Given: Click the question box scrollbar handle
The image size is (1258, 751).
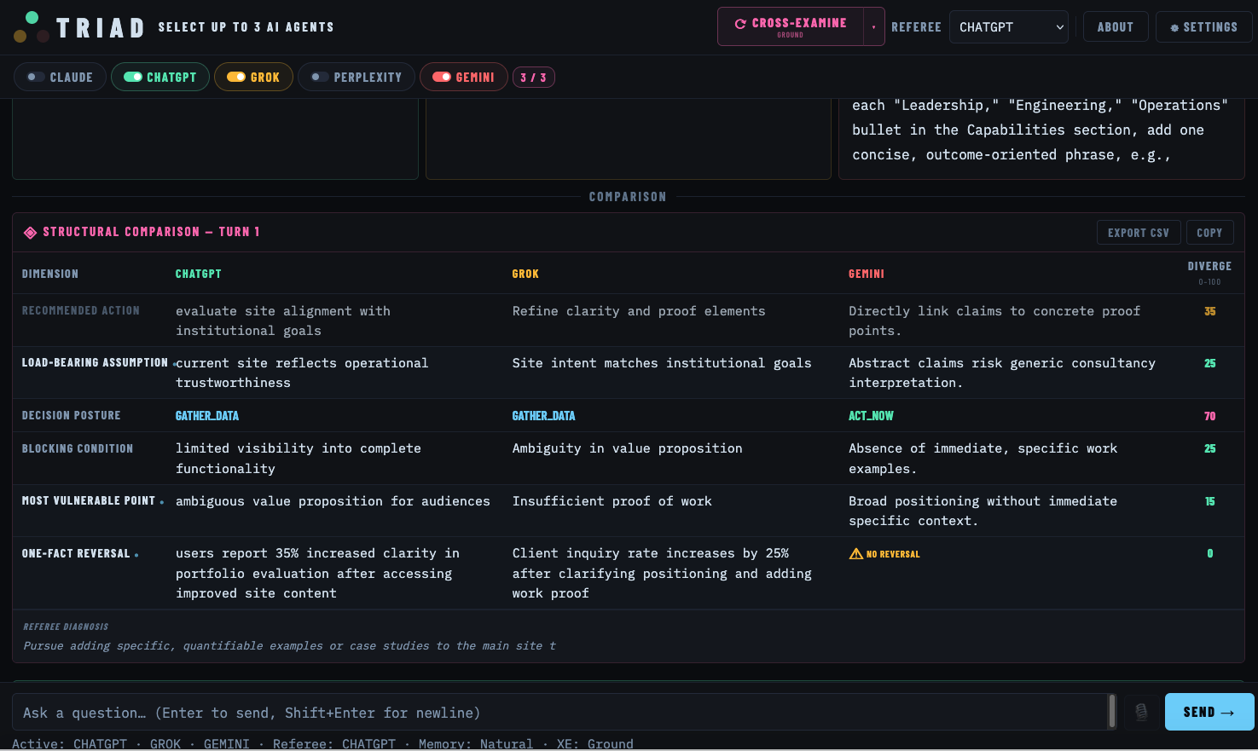Looking at the screenshot, I should point(1112,711).
